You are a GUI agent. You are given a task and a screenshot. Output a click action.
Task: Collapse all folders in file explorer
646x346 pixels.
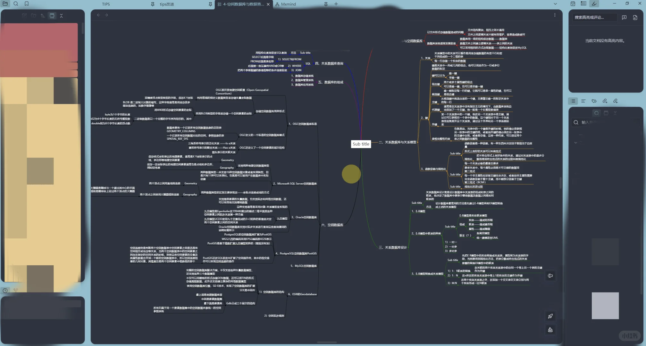pos(61,15)
